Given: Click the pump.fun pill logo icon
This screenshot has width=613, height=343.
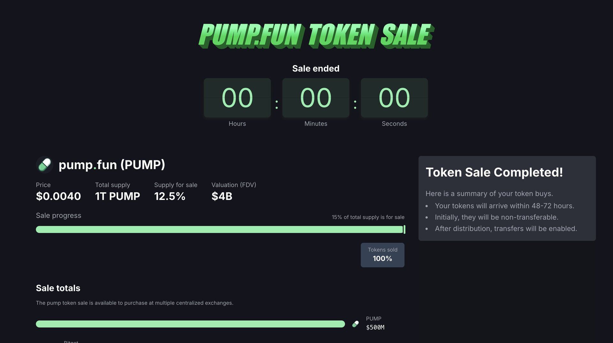Looking at the screenshot, I should 45,165.
